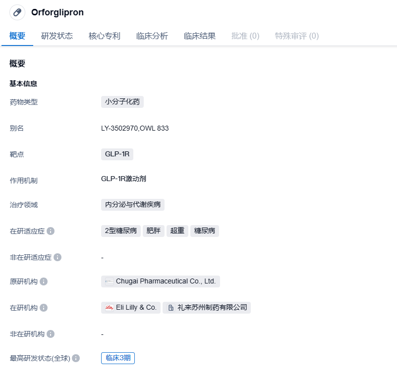Click the 临床3期 status badge
The image size is (397, 374).
click(x=118, y=358)
